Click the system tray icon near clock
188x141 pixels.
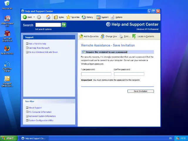click(178, 138)
